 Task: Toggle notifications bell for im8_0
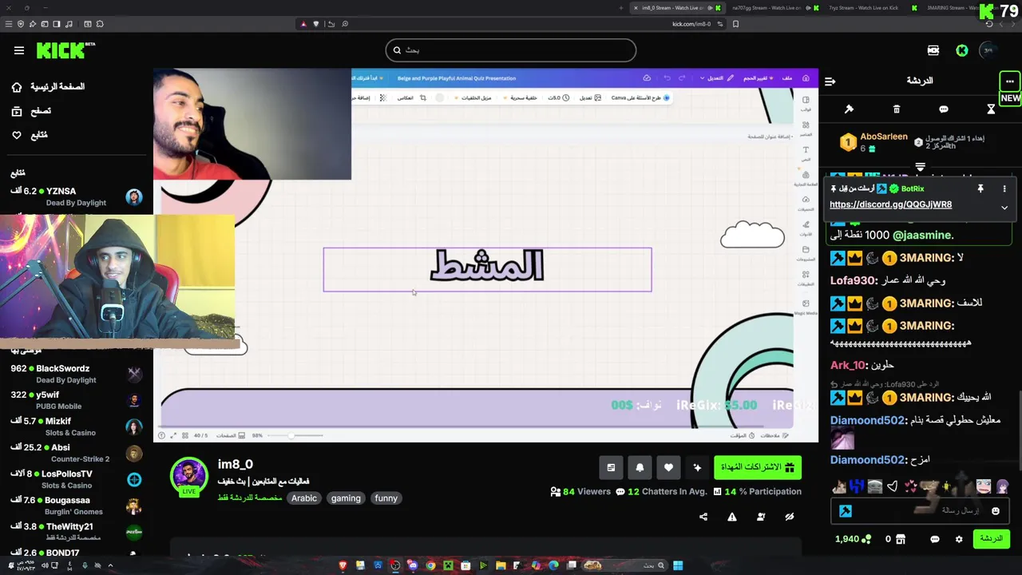[x=640, y=467]
